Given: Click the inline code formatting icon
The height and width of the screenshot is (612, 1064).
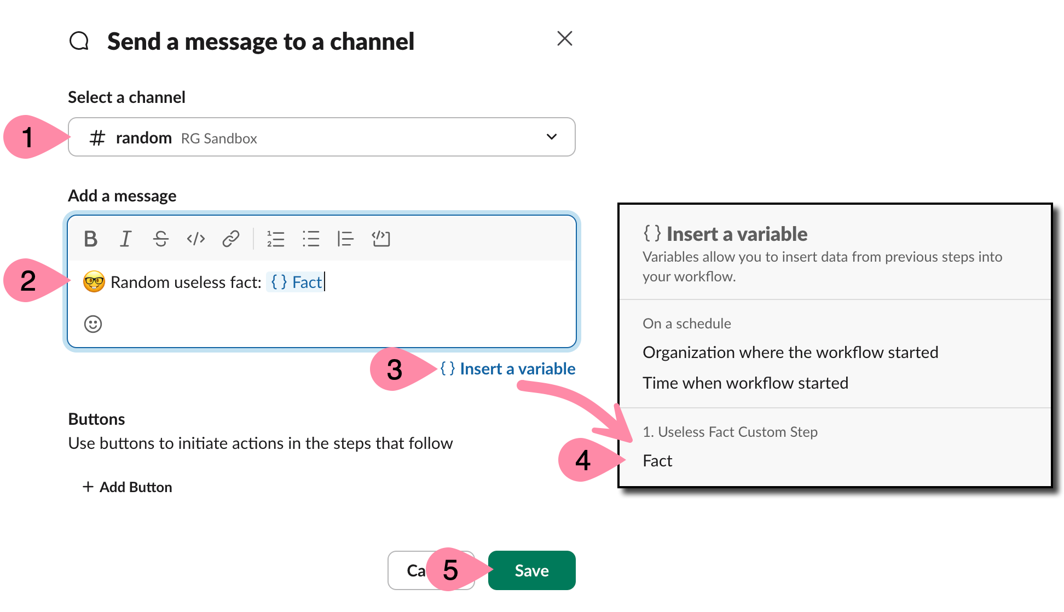Looking at the screenshot, I should click(195, 239).
